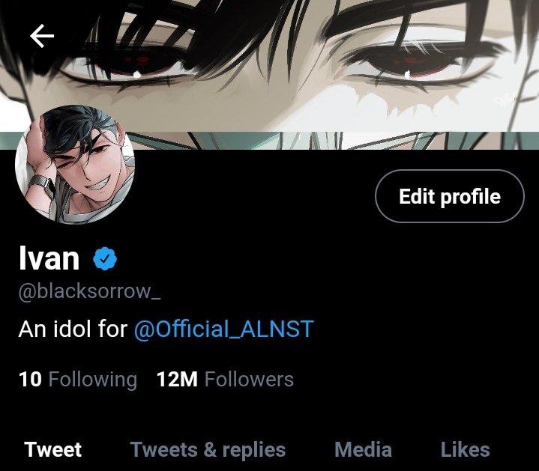The width and height of the screenshot is (539, 471).
Task: Open the round profile avatar picture
Action: tap(75, 164)
